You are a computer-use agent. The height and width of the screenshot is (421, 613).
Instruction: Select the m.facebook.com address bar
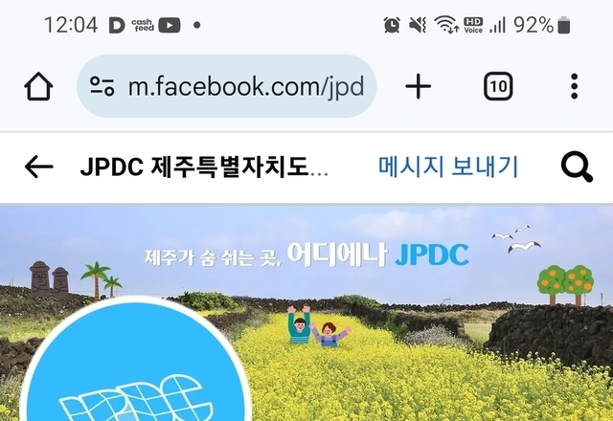point(226,86)
